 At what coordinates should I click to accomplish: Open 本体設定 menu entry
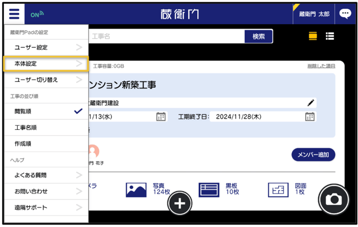coord(46,64)
